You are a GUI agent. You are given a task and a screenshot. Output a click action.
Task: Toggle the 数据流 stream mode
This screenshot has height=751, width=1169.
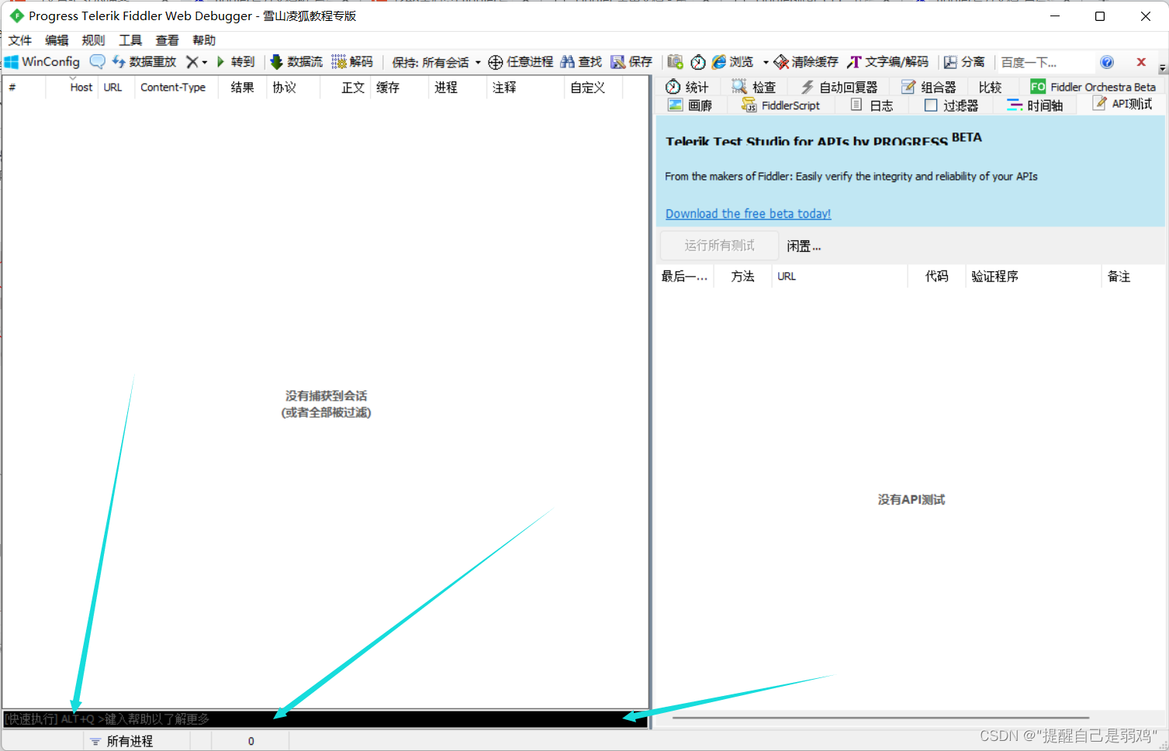[x=296, y=62]
